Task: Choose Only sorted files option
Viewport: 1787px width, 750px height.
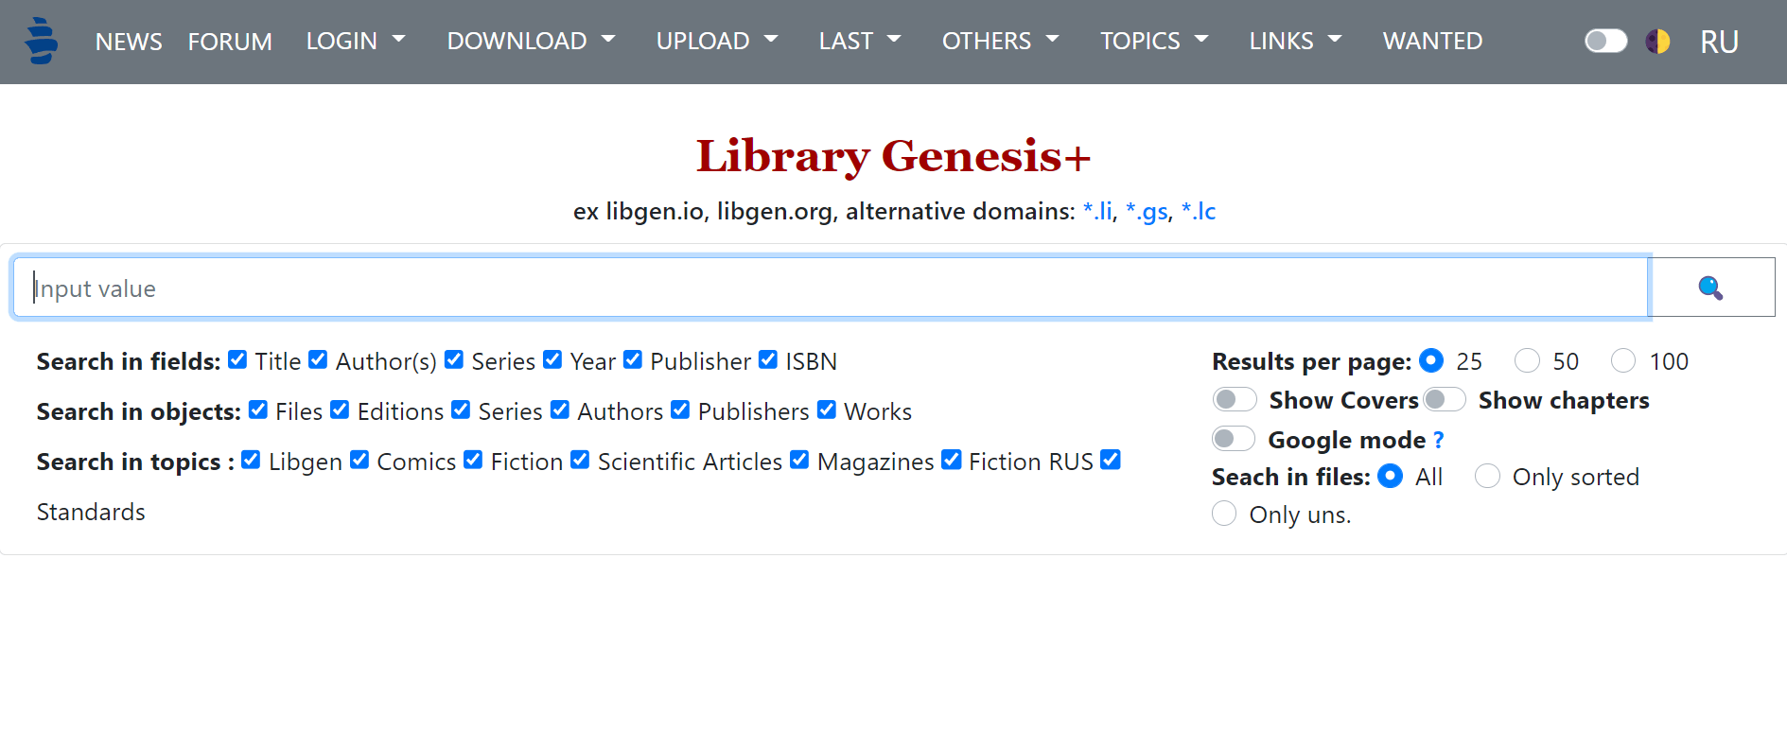Action: tap(1486, 476)
